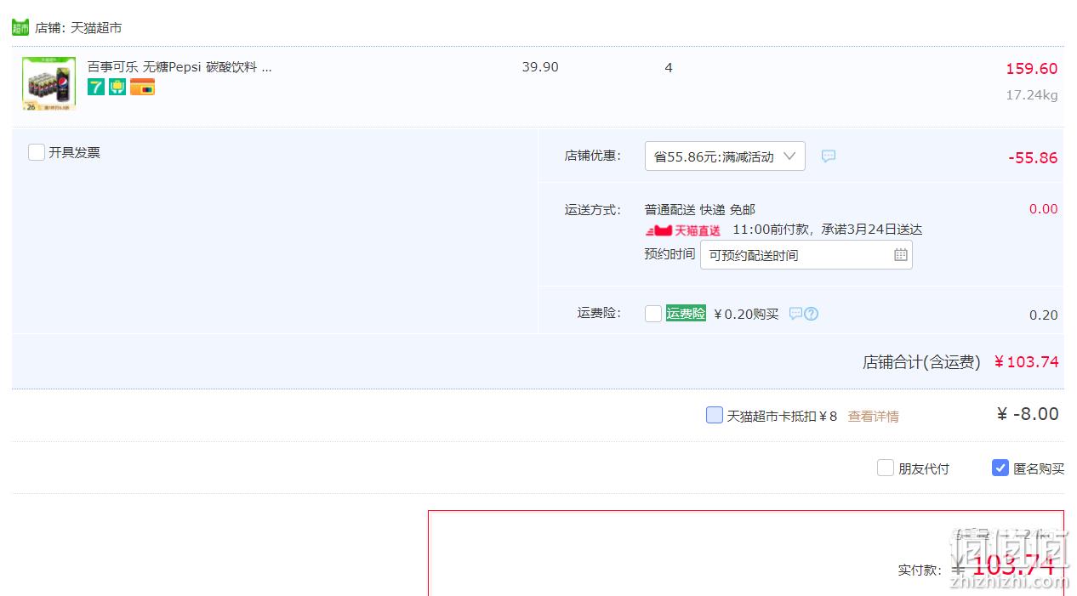
Task: Click the card deduction amount ¥ -8.00
Action: [x=1028, y=414]
